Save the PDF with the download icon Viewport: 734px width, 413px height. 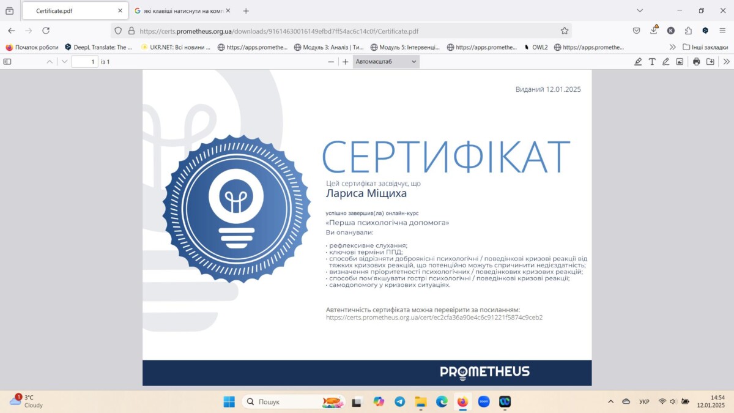710,62
